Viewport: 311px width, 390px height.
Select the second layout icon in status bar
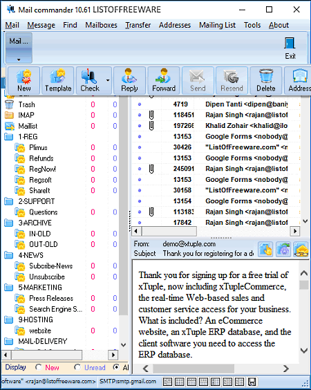(x=180, y=382)
